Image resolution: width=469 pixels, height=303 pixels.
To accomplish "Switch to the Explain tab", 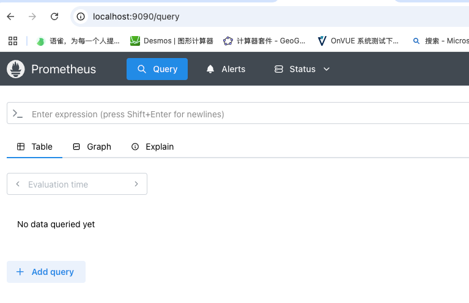I will click(152, 147).
